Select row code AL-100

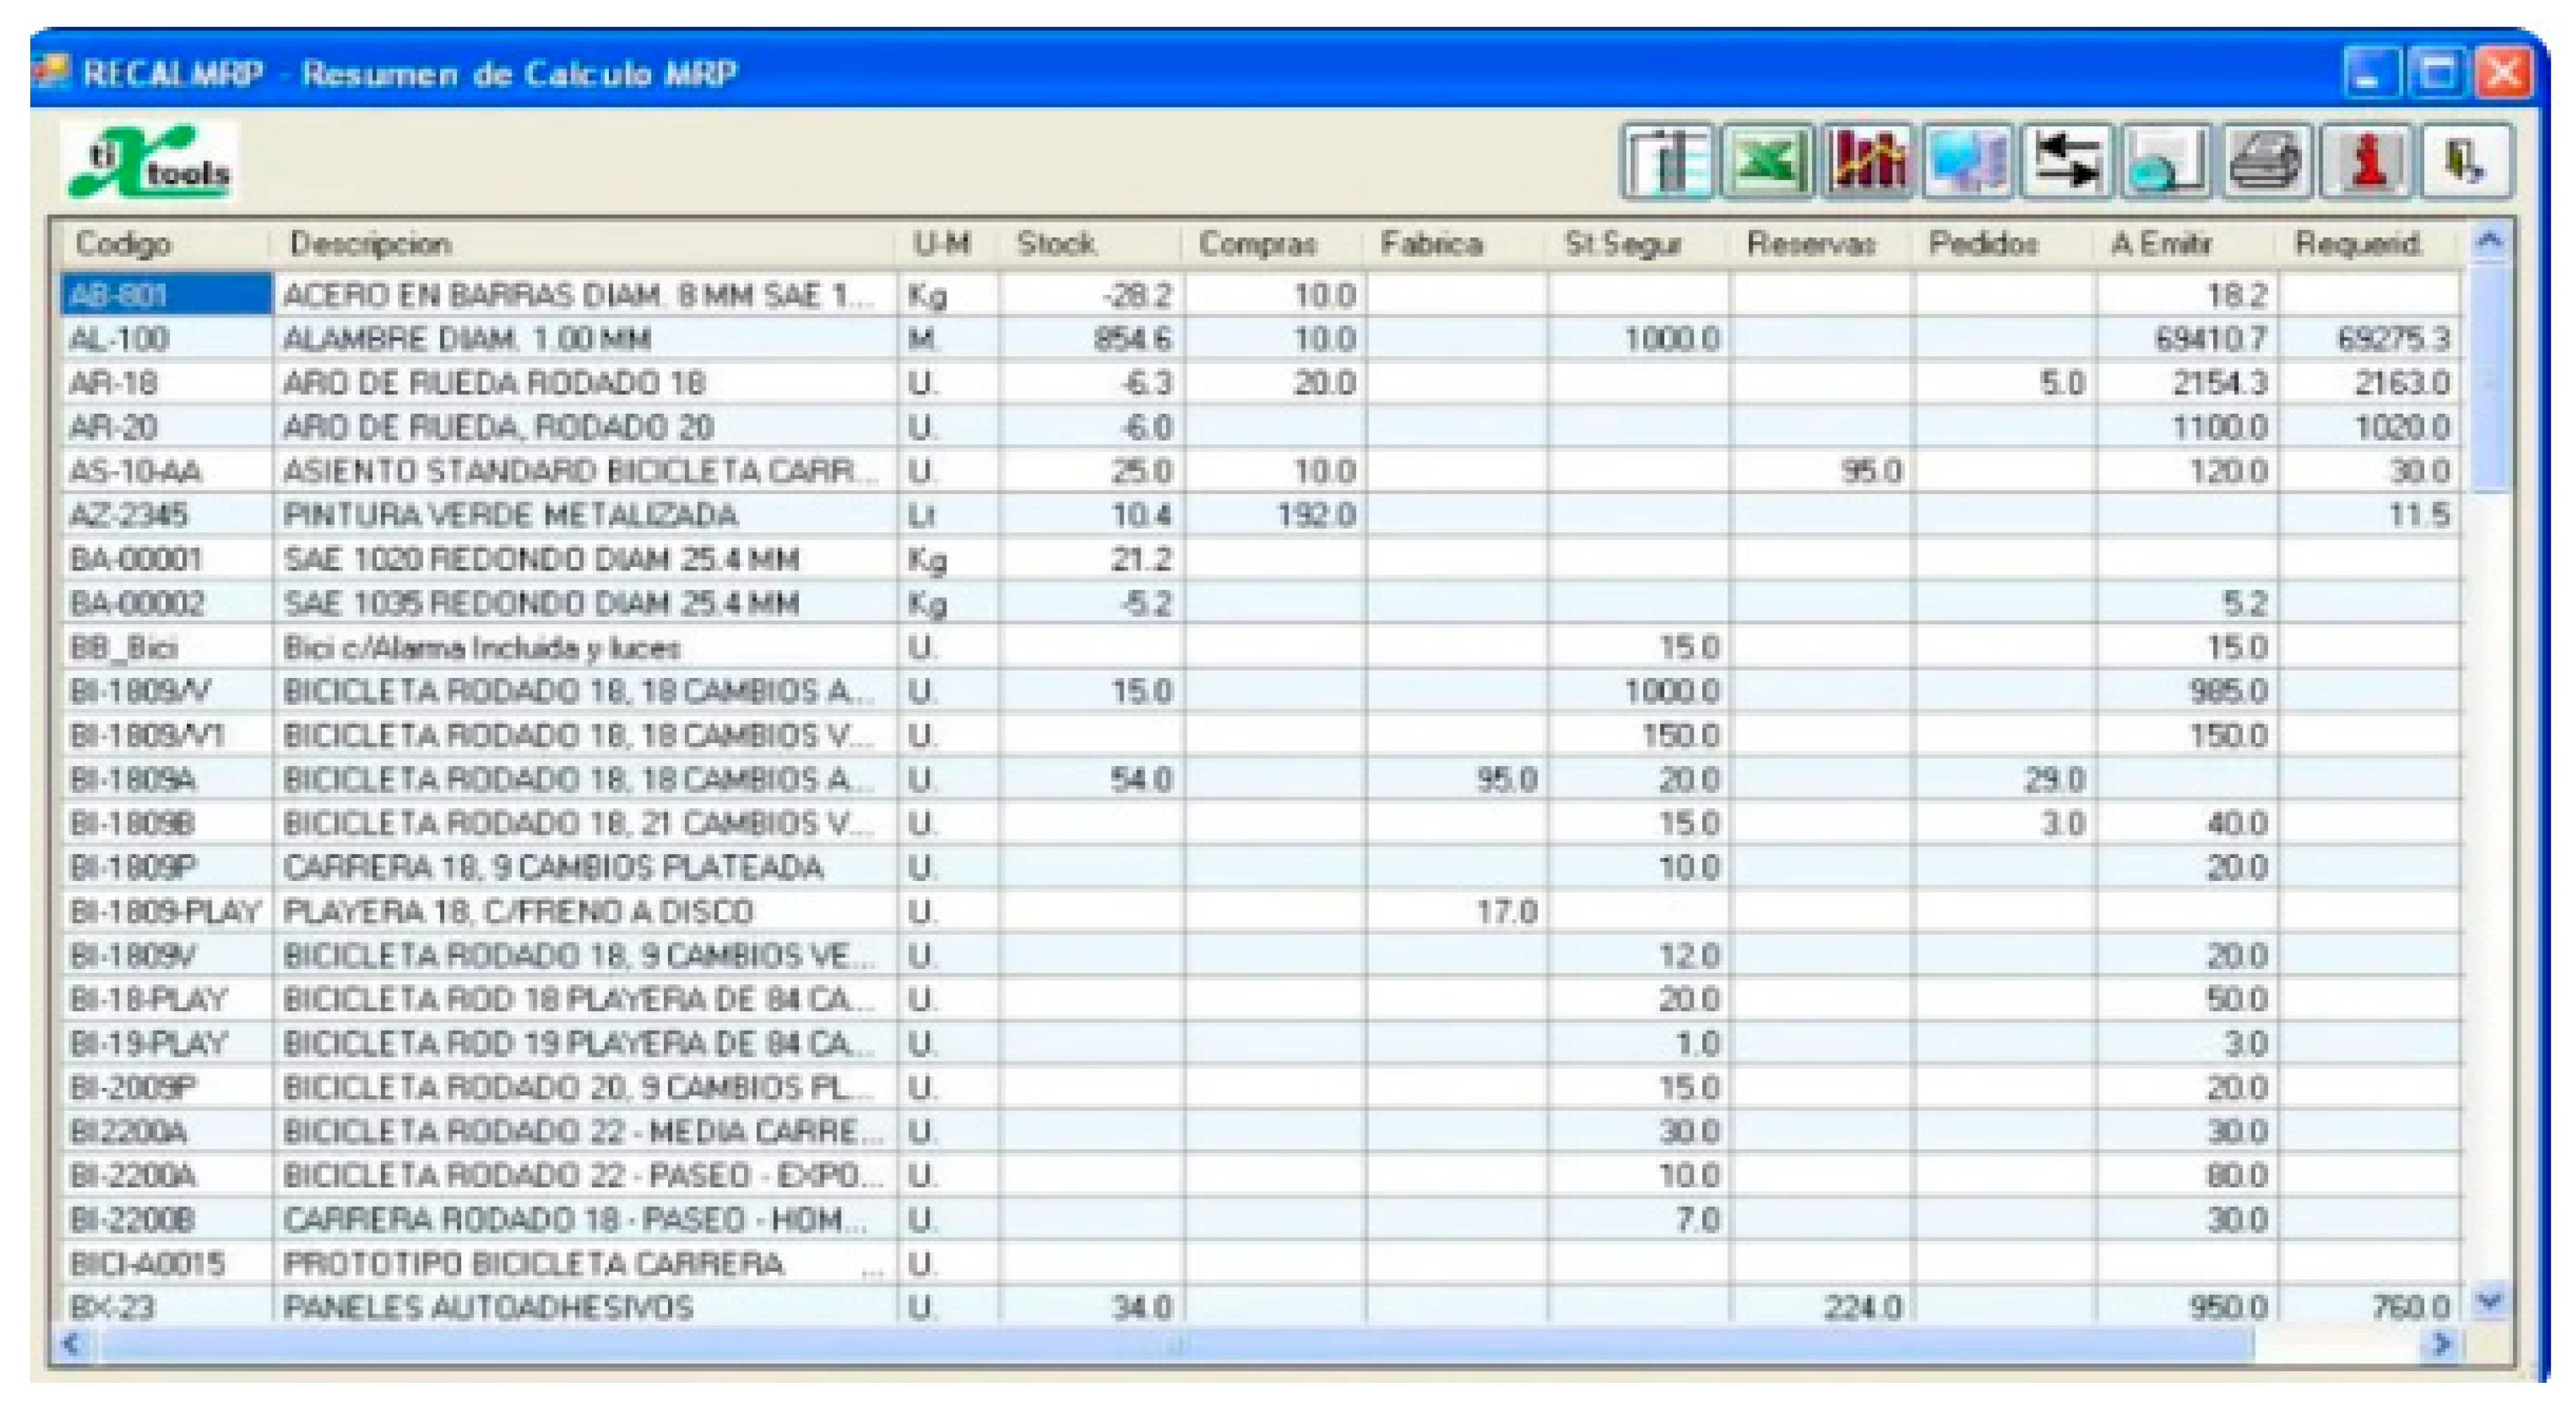(x=167, y=339)
